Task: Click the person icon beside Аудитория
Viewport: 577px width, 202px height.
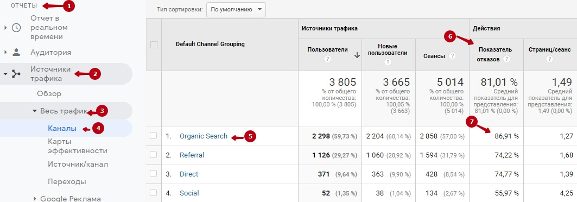Action: (16, 52)
